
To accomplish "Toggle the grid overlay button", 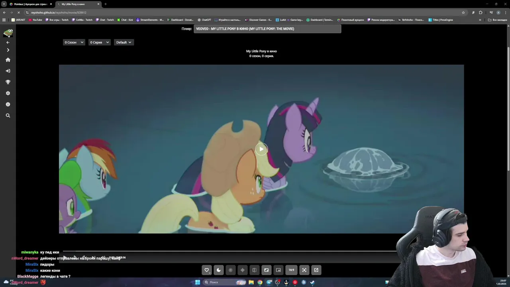I will click(x=230, y=270).
